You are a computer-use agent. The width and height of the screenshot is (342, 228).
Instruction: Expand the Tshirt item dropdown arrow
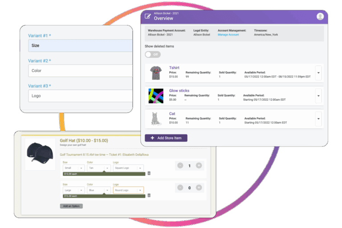[x=318, y=73]
